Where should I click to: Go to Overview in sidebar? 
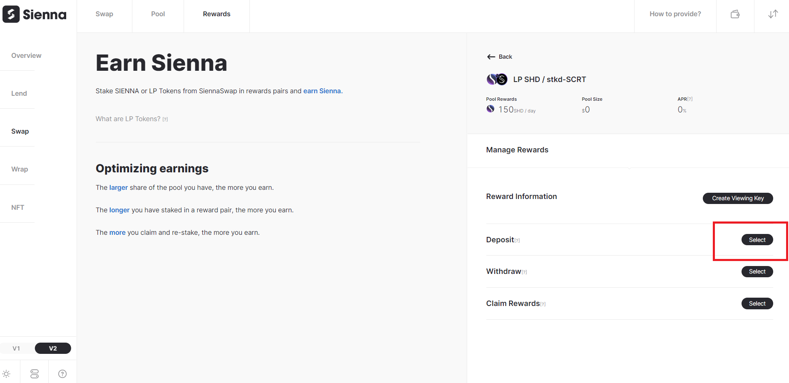coord(26,56)
